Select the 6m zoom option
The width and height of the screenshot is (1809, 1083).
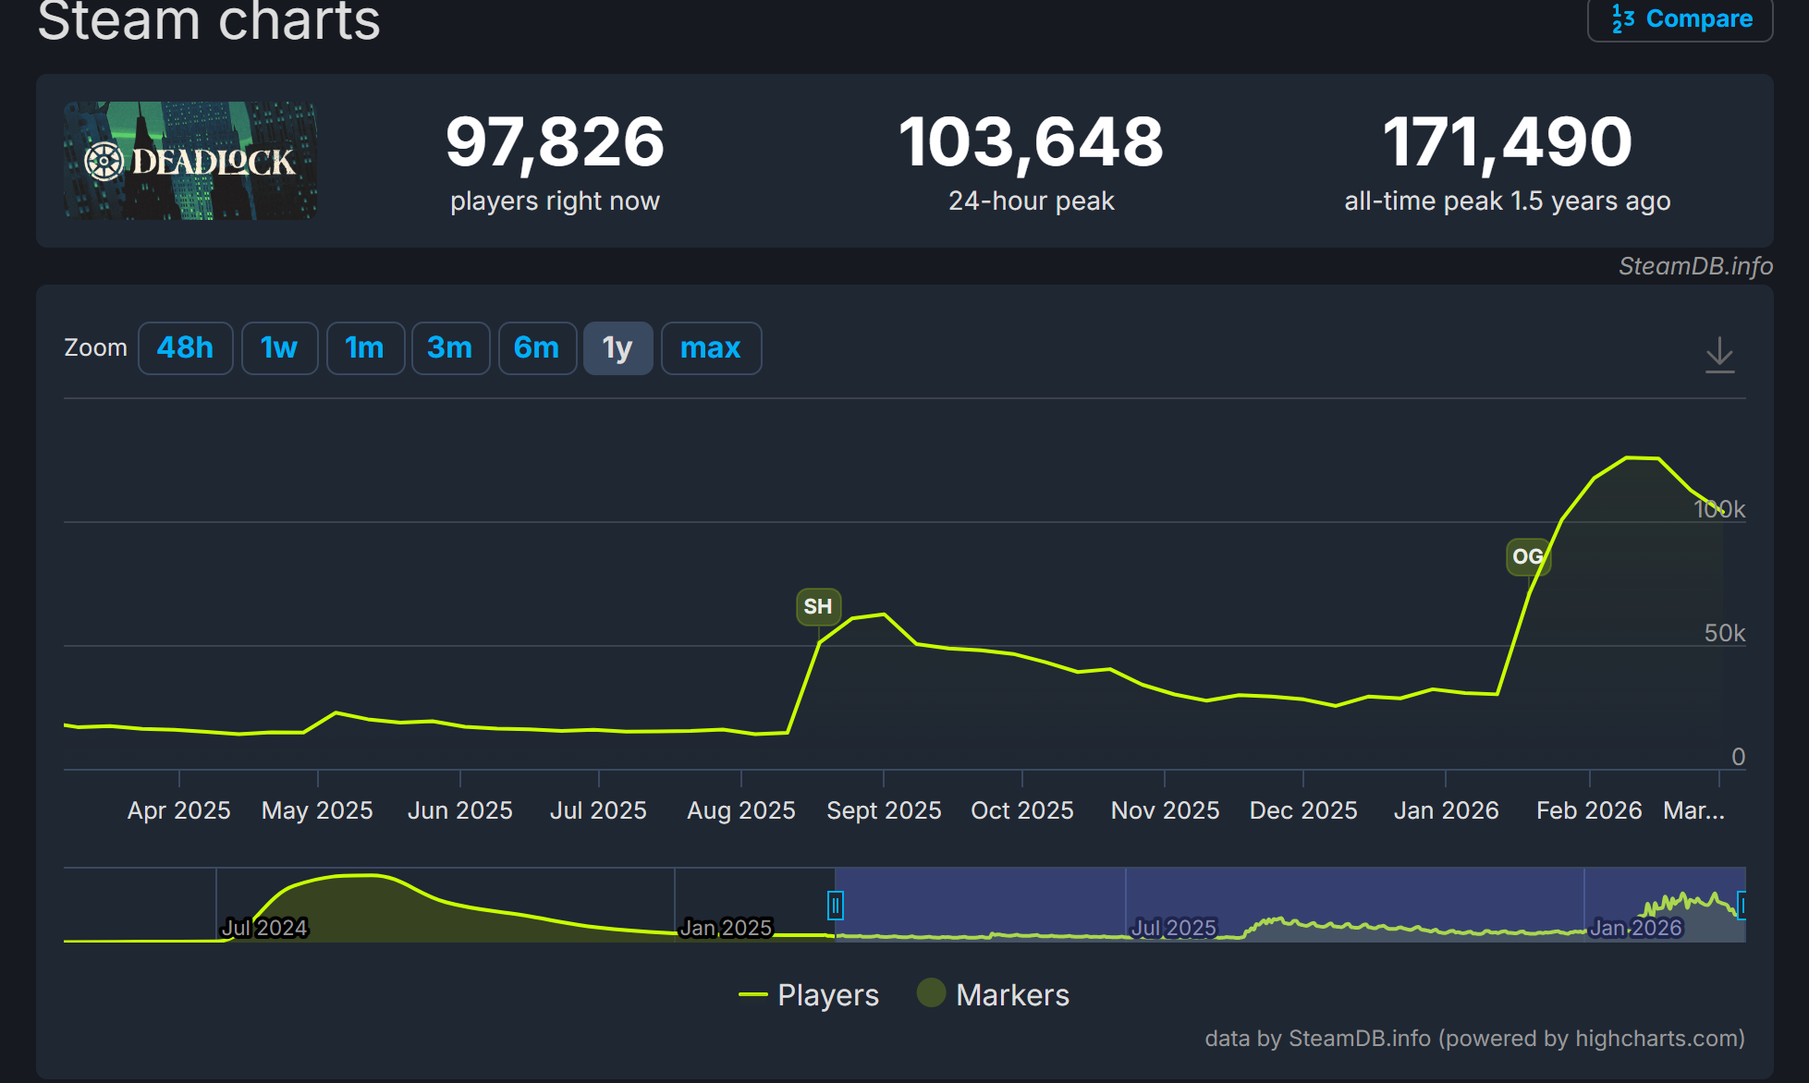[536, 348]
